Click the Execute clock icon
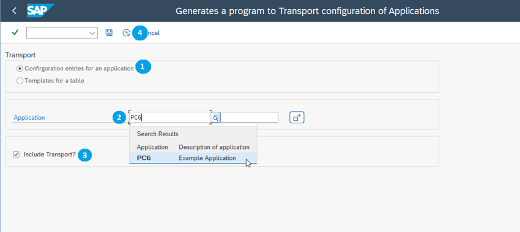Screen dimensions: 520x232 pos(127,33)
